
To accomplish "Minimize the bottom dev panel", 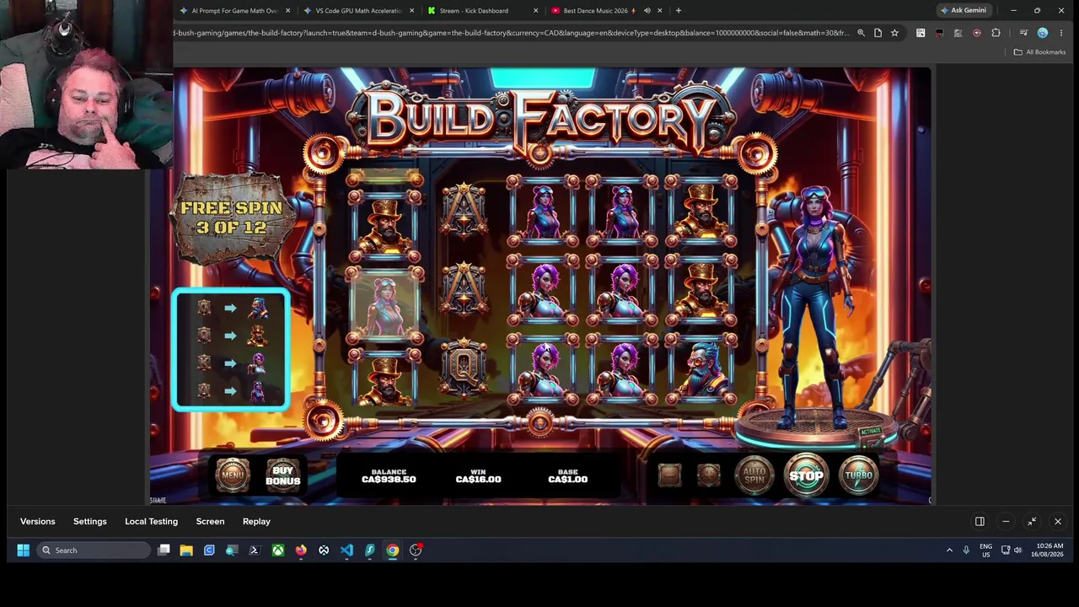I will pyautogui.click(x=1006, y=522).
